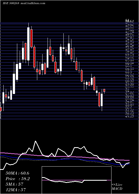Click the <<Live MACD label

pos(117,187)
